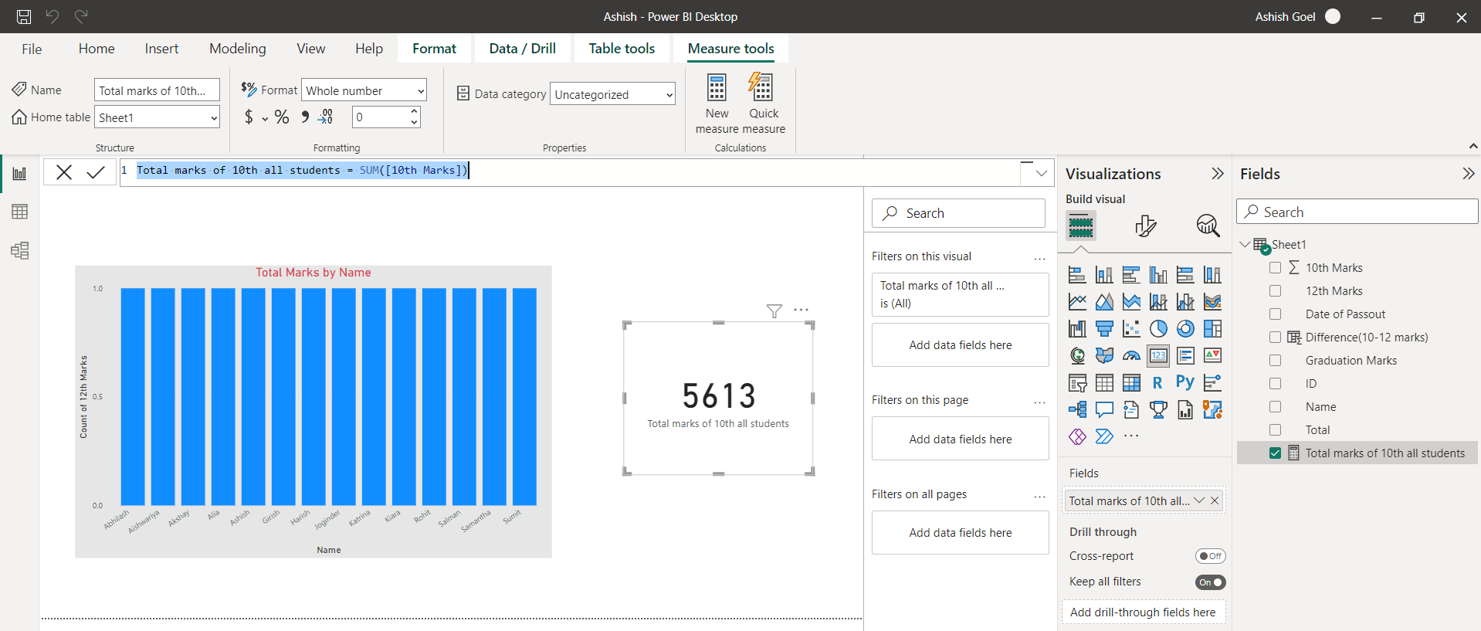Click the Save icon in title bar
Viewport: 1481px width, 631px height.
(x=24, y=16)
